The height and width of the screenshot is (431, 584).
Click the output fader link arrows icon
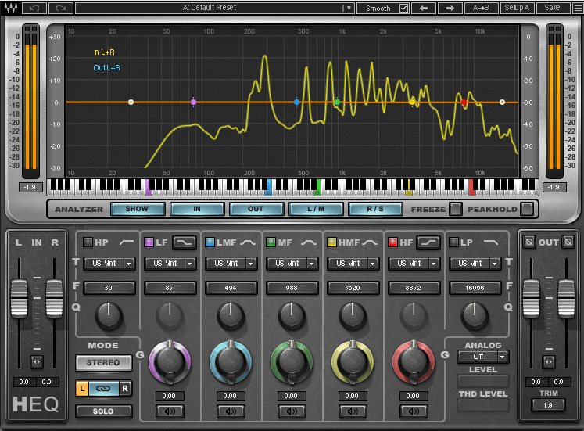pyautogui.click(x=548, y=361)
